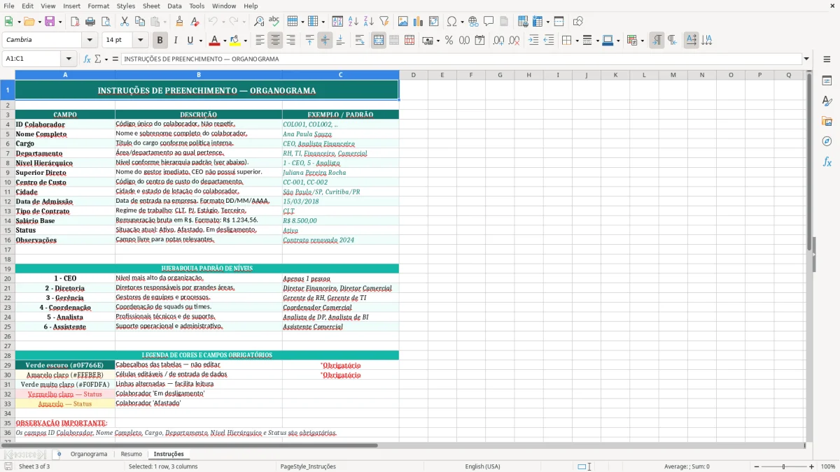Open sidebar Functions panel
This screenshot has width=840, height=472.
pyautogui.click(x=827, y=162)
